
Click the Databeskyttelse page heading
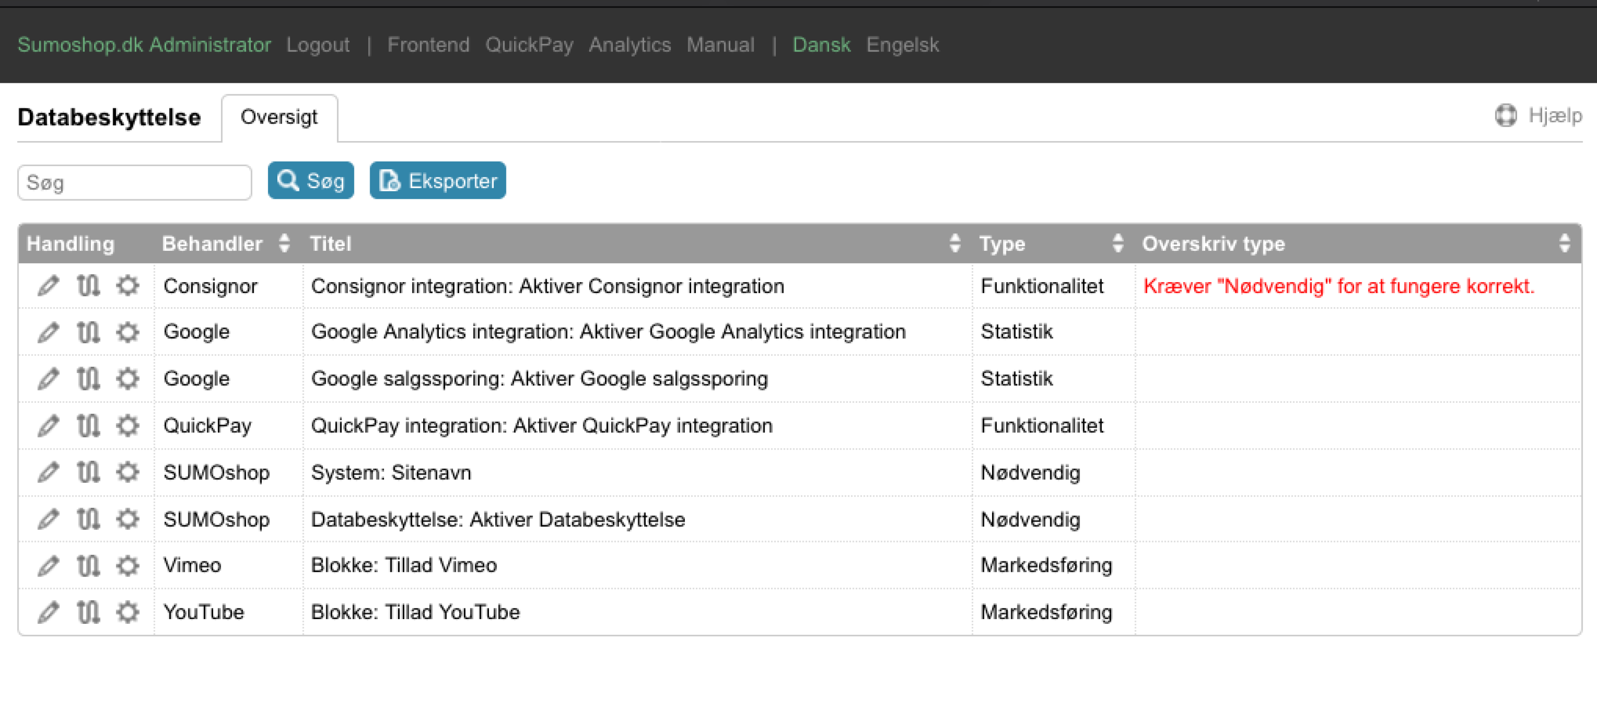[x=109, y=117]
